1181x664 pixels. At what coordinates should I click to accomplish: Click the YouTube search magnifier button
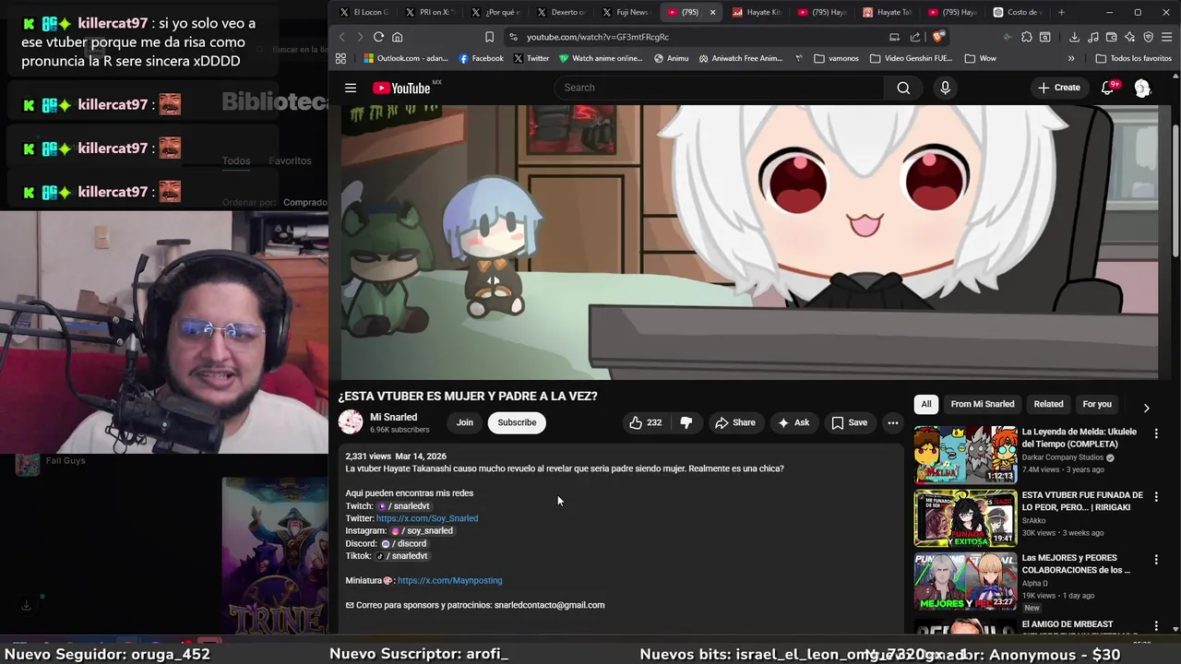click(x=903, y=88)
